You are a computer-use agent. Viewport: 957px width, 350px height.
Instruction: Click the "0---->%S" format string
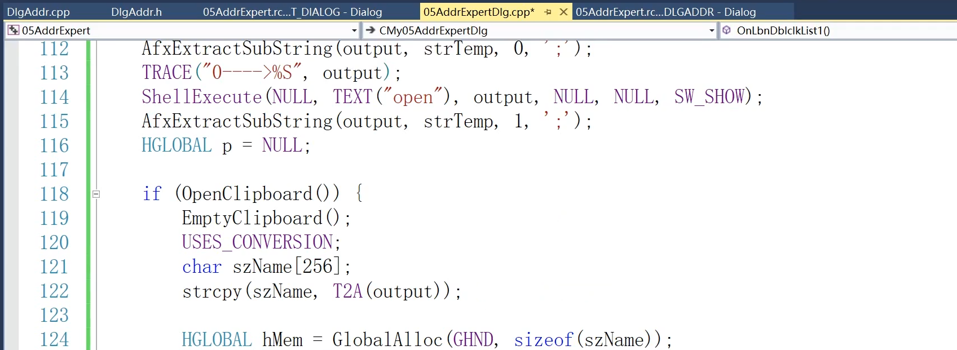click(252, 73)
